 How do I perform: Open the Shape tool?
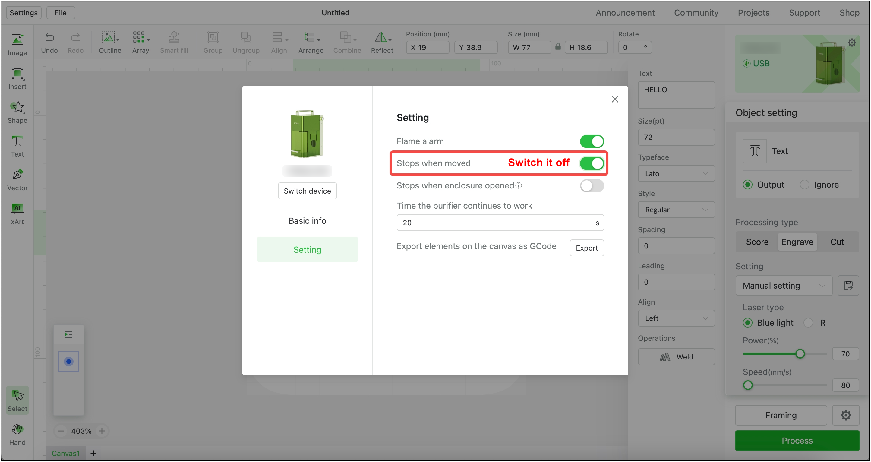click(17, 112)
